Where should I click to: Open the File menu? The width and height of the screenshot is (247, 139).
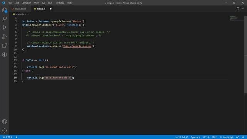coord(10,3)
